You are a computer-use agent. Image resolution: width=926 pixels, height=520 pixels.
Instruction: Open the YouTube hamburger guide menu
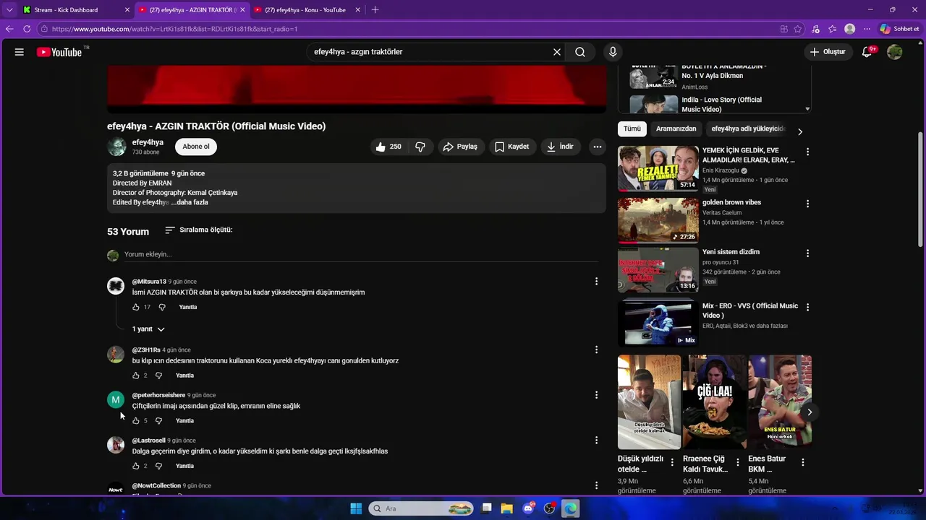pos(20,52)
